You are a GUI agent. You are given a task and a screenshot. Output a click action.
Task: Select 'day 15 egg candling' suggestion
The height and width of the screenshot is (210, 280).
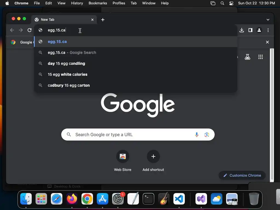pos(136,63)
